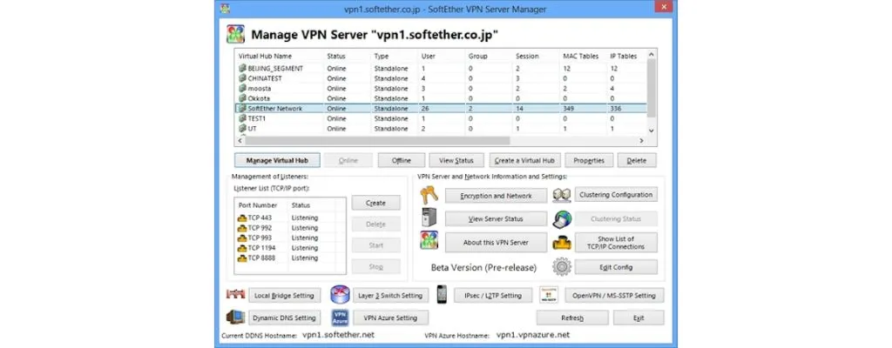
Task: Click the SoftEther logo in the header
Action: (x=235, y=34)
